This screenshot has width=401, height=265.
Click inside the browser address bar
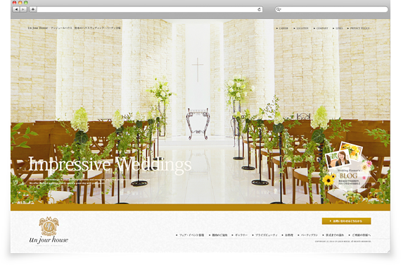(147, 9)
